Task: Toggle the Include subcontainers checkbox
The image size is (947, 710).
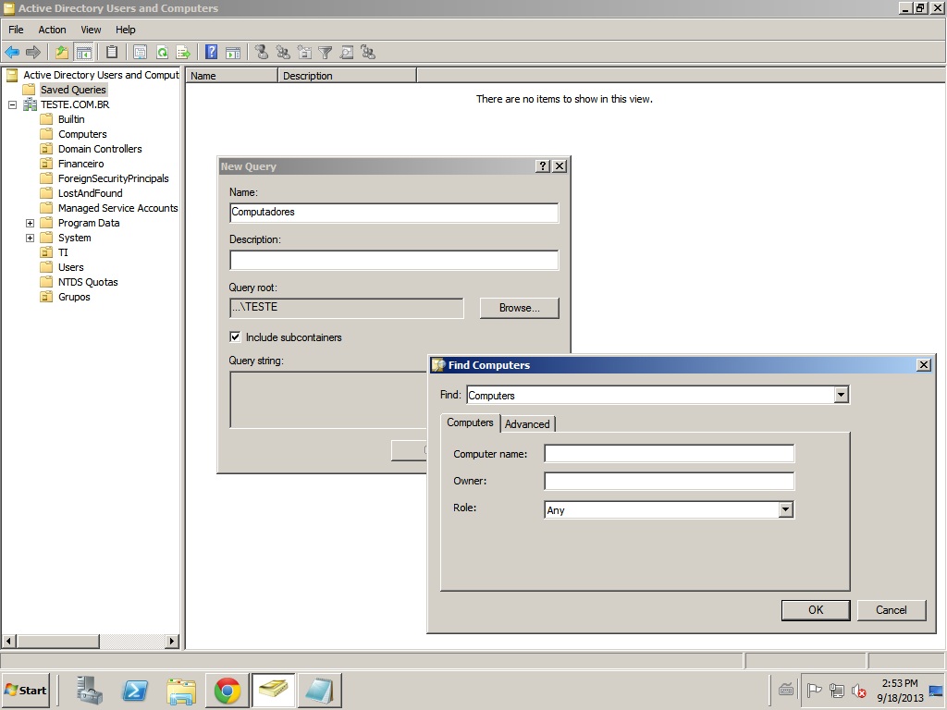Action: point(235,337)
